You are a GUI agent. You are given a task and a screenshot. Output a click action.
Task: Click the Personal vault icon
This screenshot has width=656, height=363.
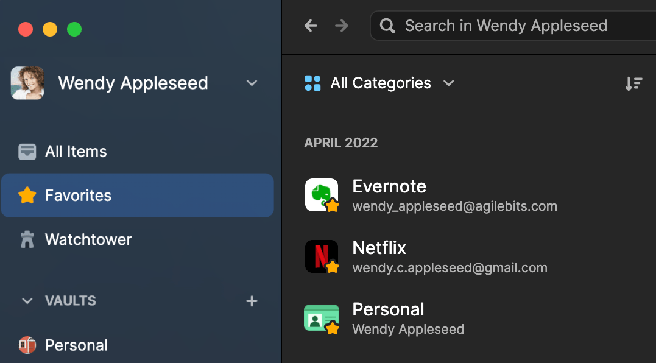[x=27, y=345]
